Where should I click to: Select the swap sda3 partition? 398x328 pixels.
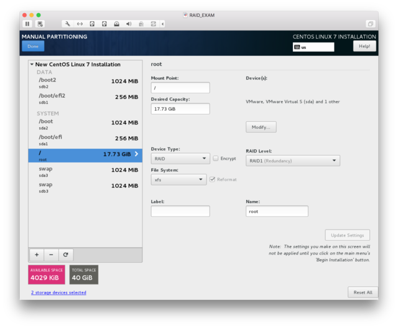coord(85,172)
